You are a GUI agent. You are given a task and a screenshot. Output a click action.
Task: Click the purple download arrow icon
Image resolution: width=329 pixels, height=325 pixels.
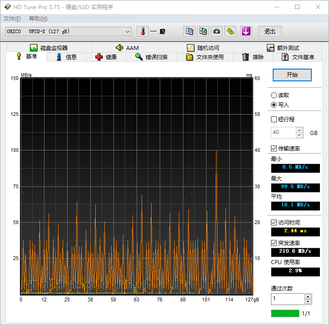coord(246,31)
